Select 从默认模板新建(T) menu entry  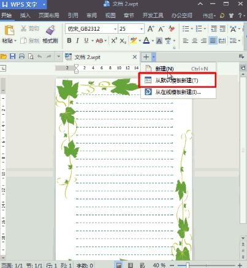[177, 80]
